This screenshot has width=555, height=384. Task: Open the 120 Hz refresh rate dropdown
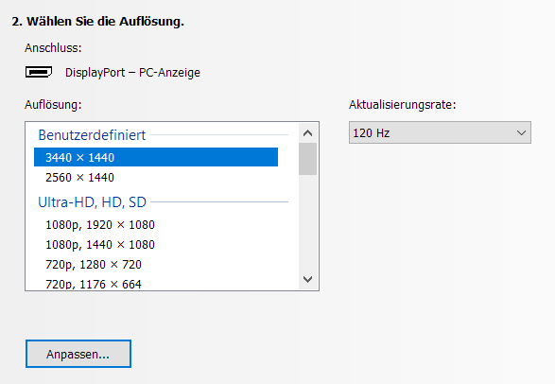(440, 132)
